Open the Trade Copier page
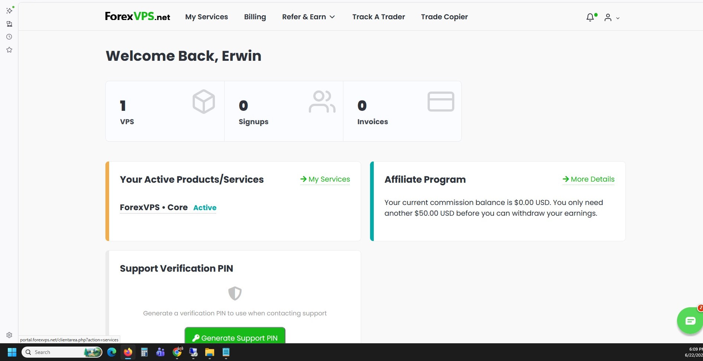 pyautogui.click(x=444, y=17)
